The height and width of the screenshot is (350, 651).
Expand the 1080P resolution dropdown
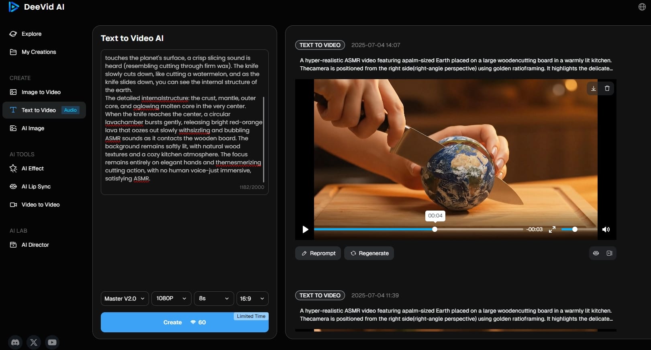(171, 299)
